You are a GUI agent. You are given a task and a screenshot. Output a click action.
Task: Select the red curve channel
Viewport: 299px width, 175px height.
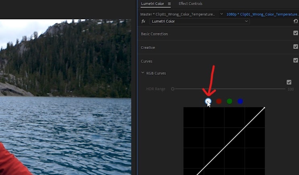tap(219, 101)
